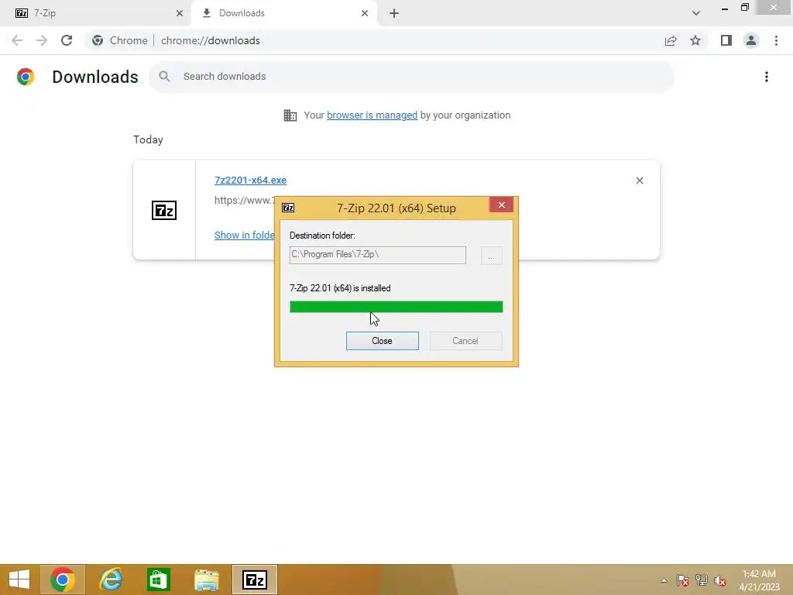This screenshot has height=595, width=793.
Task: Expand the tab search dropdown arrow
Action: click(696, 13)
